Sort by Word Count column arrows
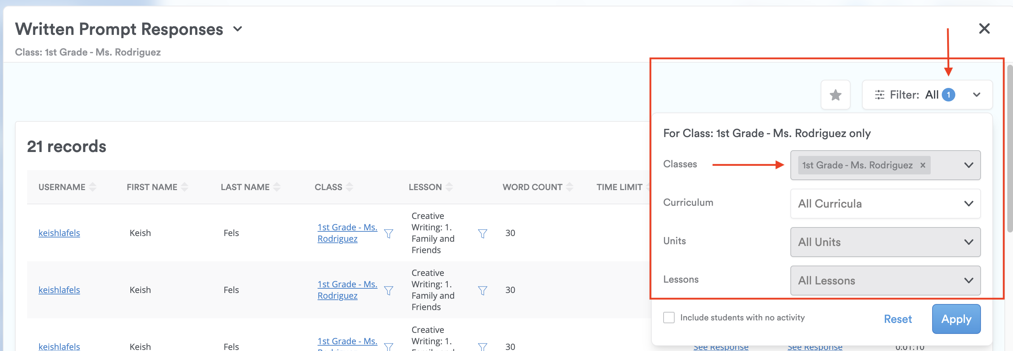Image resolution: width=1013 pixels, height=351 pixels. (x=569, y=187)
